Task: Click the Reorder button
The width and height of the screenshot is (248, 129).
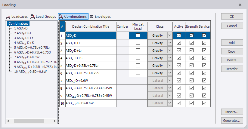Action: pyautogui.click(x=232, y=69)
